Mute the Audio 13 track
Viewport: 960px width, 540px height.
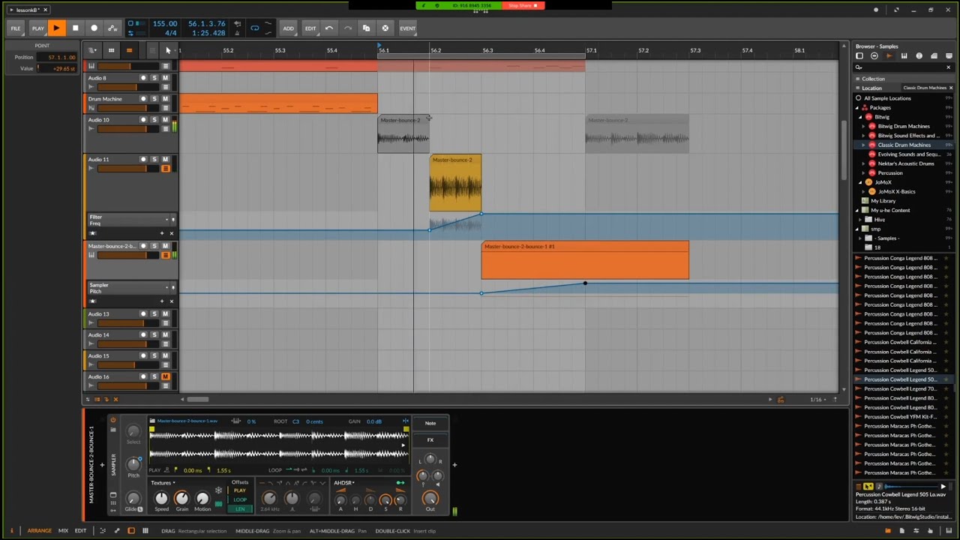click(x=165, y=313)
